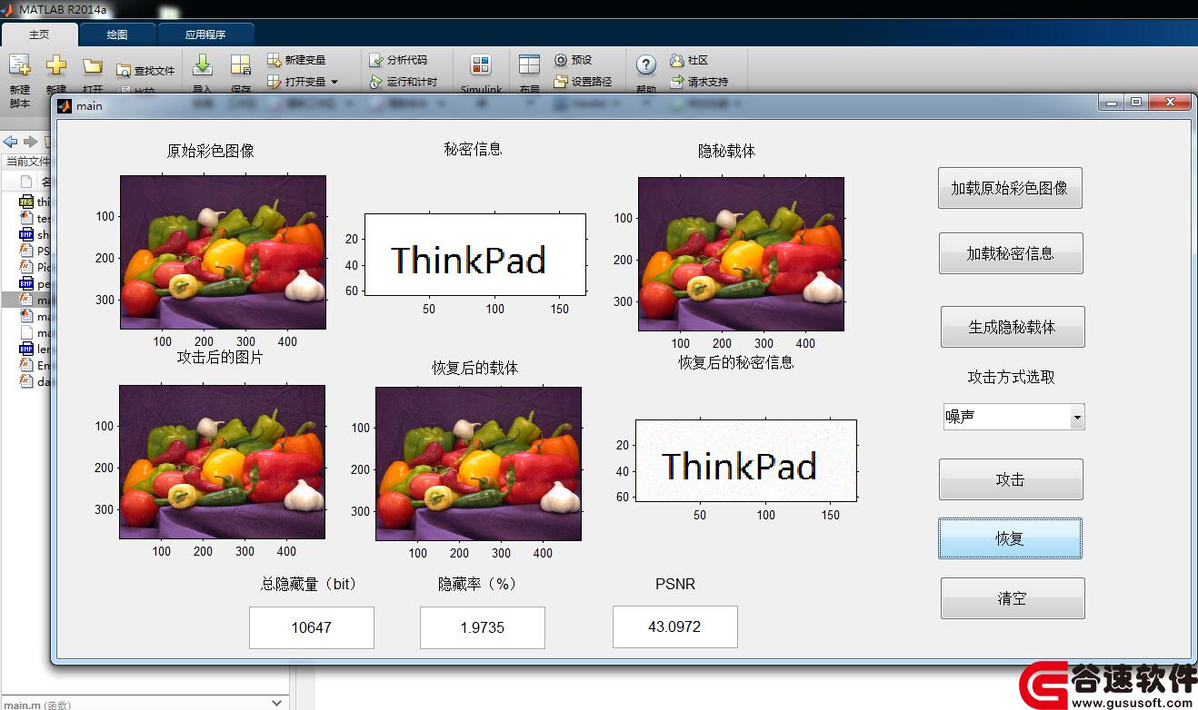Click the PSNR field 43.0972
This screenshot has width=1198, height=710.
click(x=675, y=626)
